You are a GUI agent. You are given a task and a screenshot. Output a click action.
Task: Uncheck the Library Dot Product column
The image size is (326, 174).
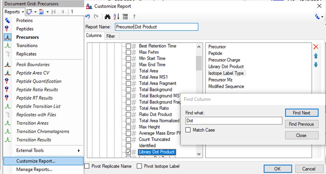128,152
